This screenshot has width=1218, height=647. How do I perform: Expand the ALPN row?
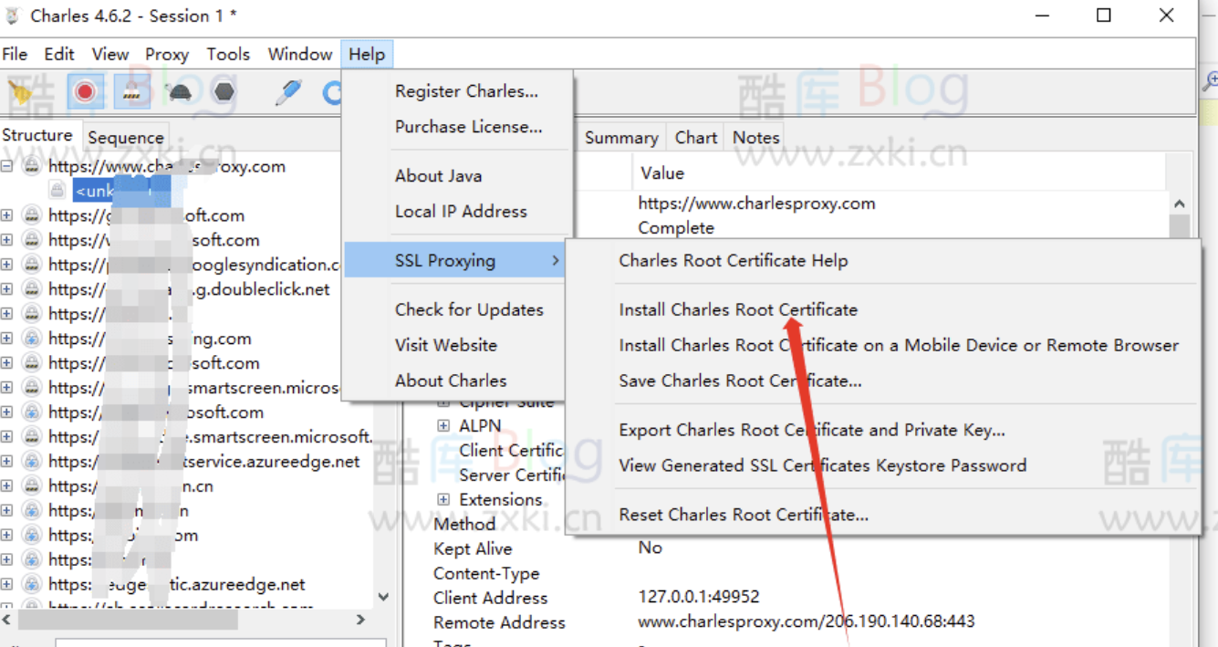(443, 426)
